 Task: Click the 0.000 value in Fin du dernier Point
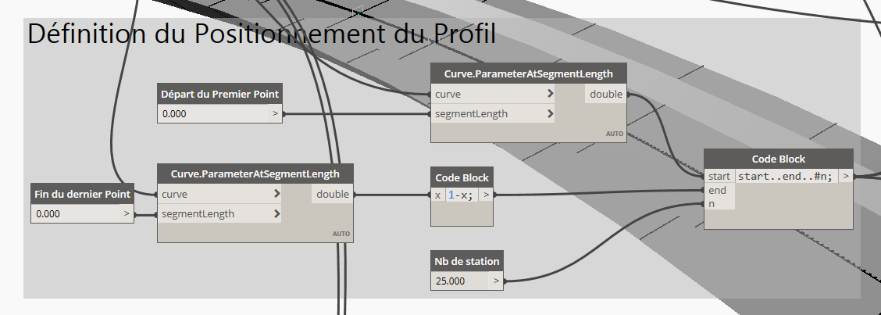pos(50,213)
